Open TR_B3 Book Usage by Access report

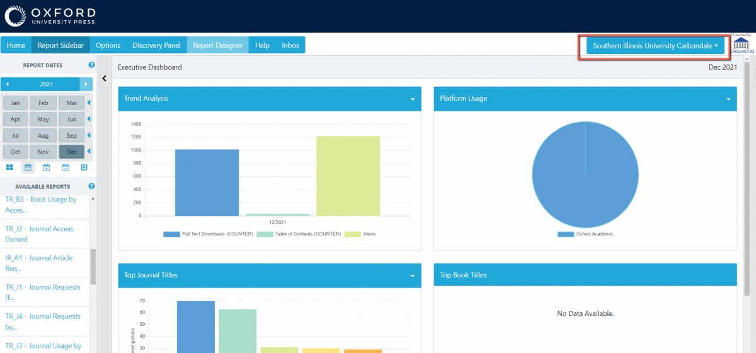[41, 205]
